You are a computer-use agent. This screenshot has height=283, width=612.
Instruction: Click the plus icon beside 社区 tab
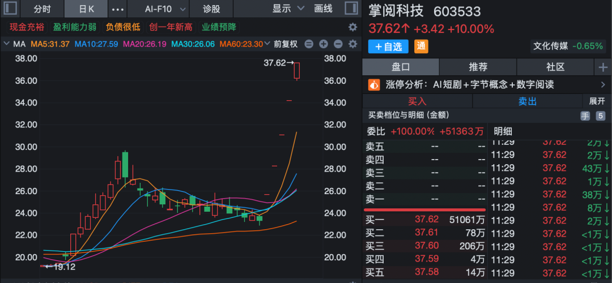[602, 67]
